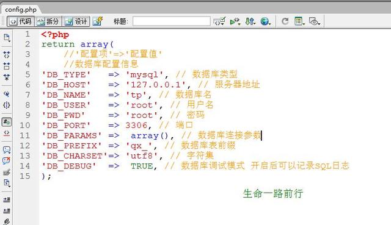Screen dimensions: 391x225
Task: Click 'root' value on the DB_PWD line
Action: [142, 116]
